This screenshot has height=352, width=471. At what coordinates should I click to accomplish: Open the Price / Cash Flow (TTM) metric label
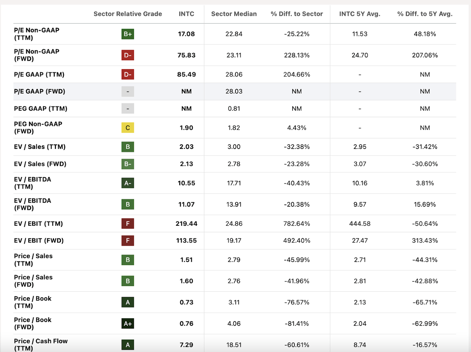pyautogui.click(x=41, y=345)
